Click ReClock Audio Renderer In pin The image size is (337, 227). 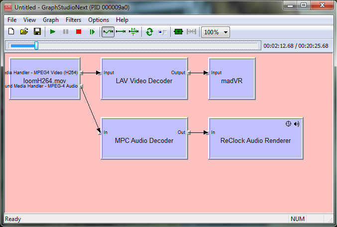pyautogui.click(x=208, y=132)
